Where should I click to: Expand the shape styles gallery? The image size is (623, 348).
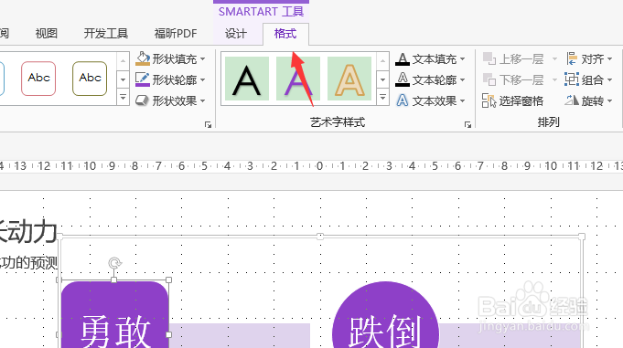[123, 97]
